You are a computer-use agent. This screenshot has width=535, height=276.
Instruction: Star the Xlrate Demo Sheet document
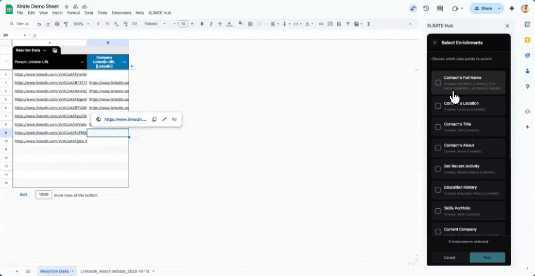point(67,6)
